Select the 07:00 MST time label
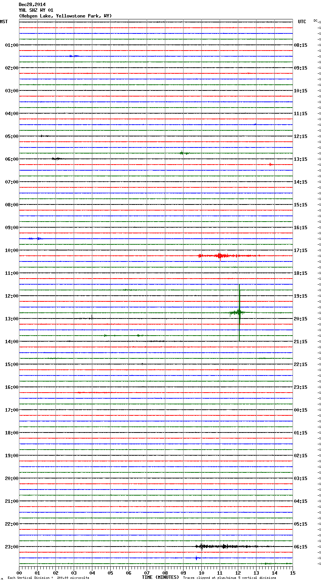 (x=11, y=182)
